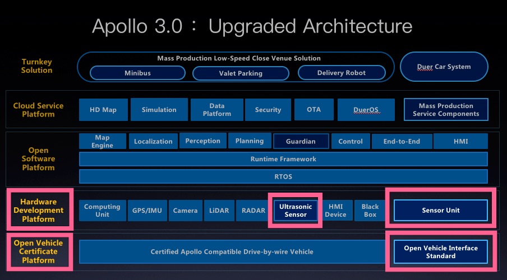Image resolution: width=507 pixels, height=280 pixels.
Task: Click the RTOS bar
Action: tap(283, 176)
